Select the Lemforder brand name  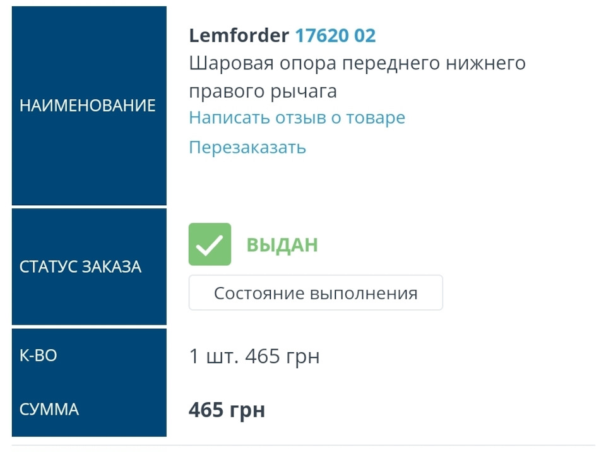240,35
